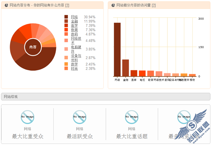The height and width of the screenshot is (146, 212).
Task: Click the No Image icon above 最活跃受众
Action: (80, 117)
